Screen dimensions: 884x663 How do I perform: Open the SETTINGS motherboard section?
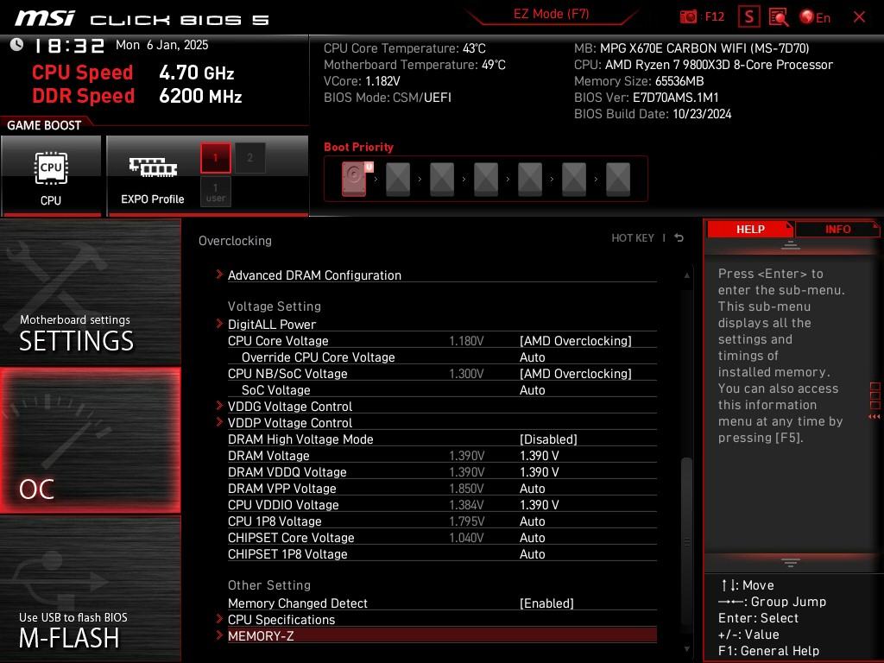pyautogui.click(x=90, y=292)
